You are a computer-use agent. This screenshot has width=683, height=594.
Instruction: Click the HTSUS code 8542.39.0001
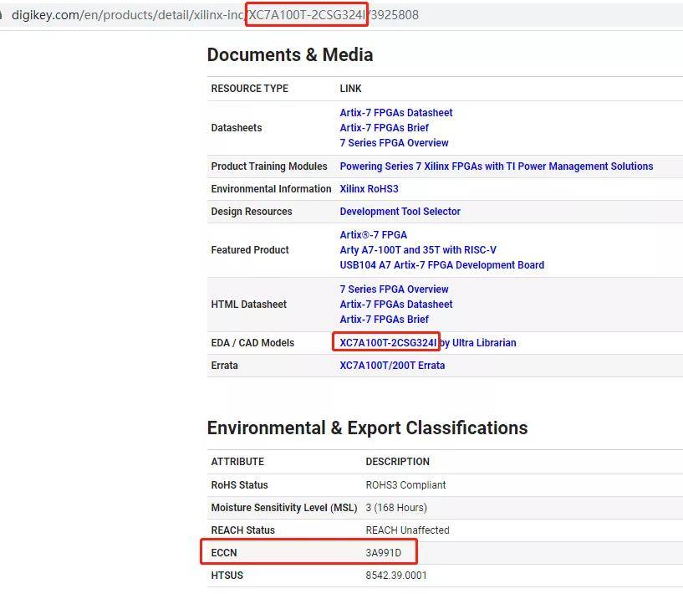point(395,576)
